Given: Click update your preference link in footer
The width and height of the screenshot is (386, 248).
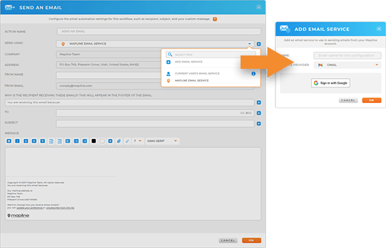Looking at the screenshot, I should tap(29, 208).
